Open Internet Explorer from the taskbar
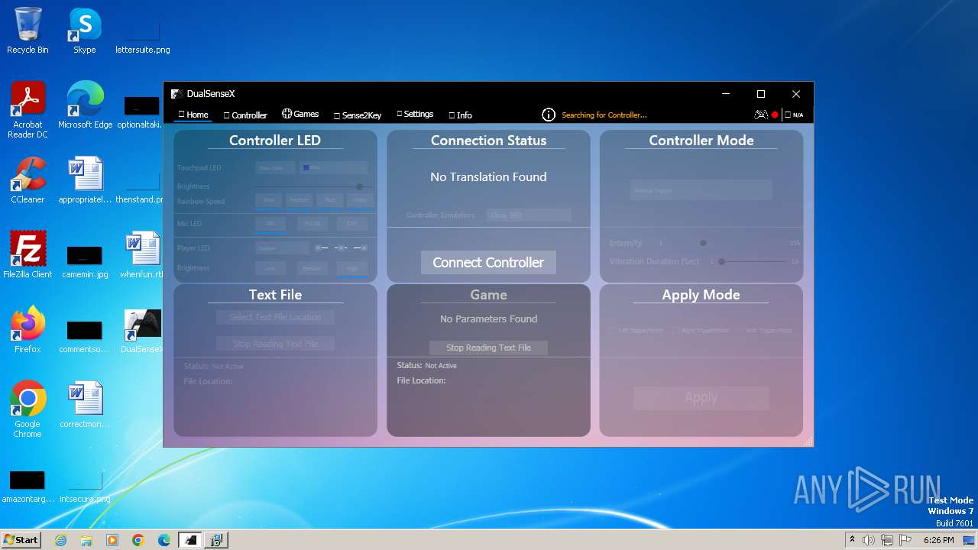978x550 pixels. pyautogui.click(x=60, y=540)
